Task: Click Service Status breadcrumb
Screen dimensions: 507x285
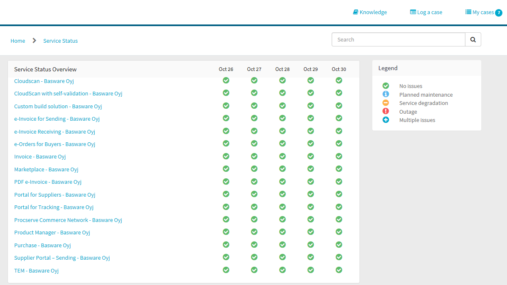Action: (x=61, y=41)
